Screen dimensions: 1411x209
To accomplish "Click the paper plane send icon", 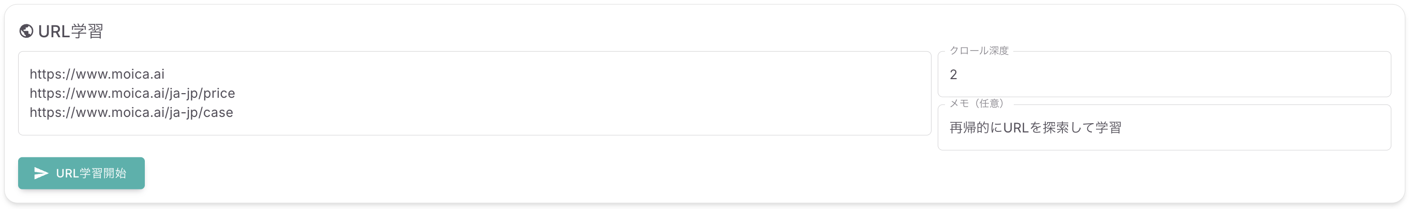I will [x=41, y=173].
